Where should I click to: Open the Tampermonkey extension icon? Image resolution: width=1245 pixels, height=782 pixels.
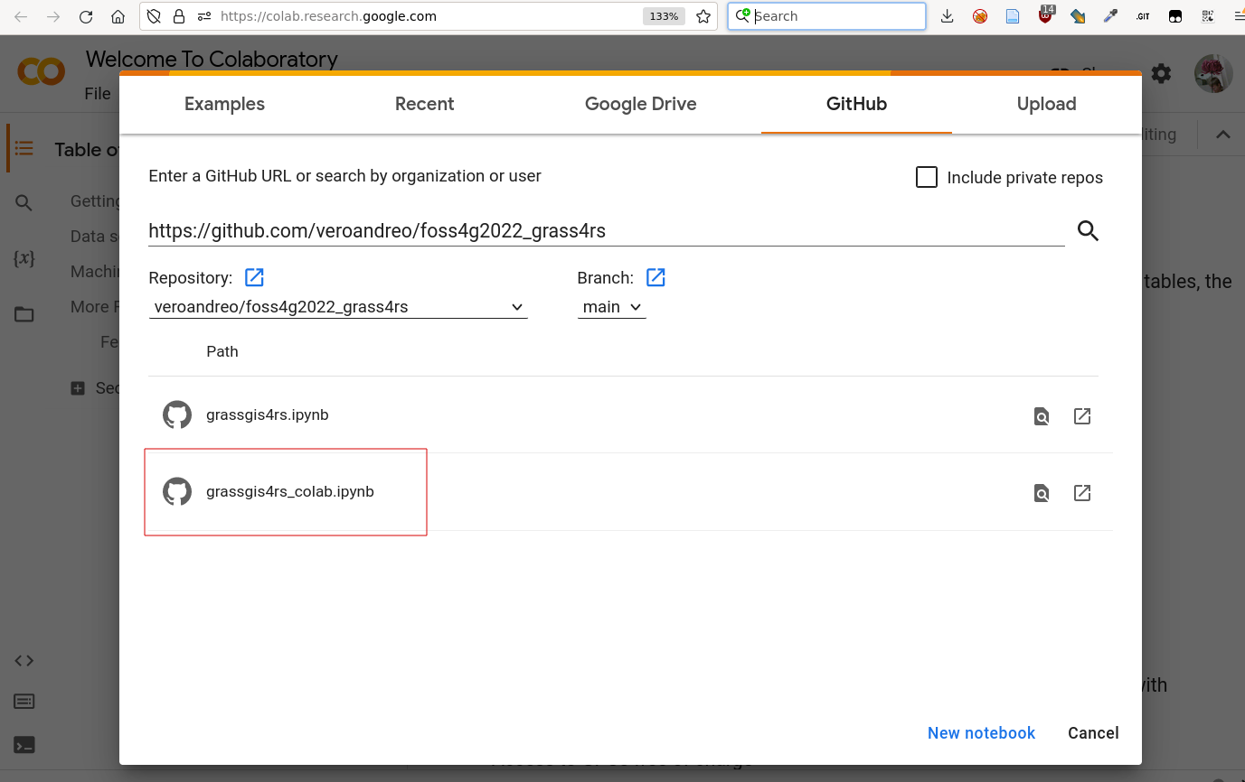[1175, 16]
